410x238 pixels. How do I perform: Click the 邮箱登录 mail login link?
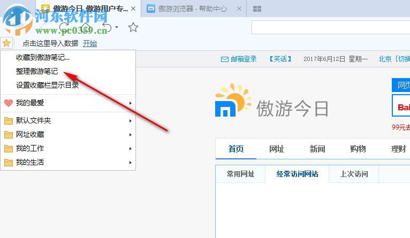click(x=244, y=59)
